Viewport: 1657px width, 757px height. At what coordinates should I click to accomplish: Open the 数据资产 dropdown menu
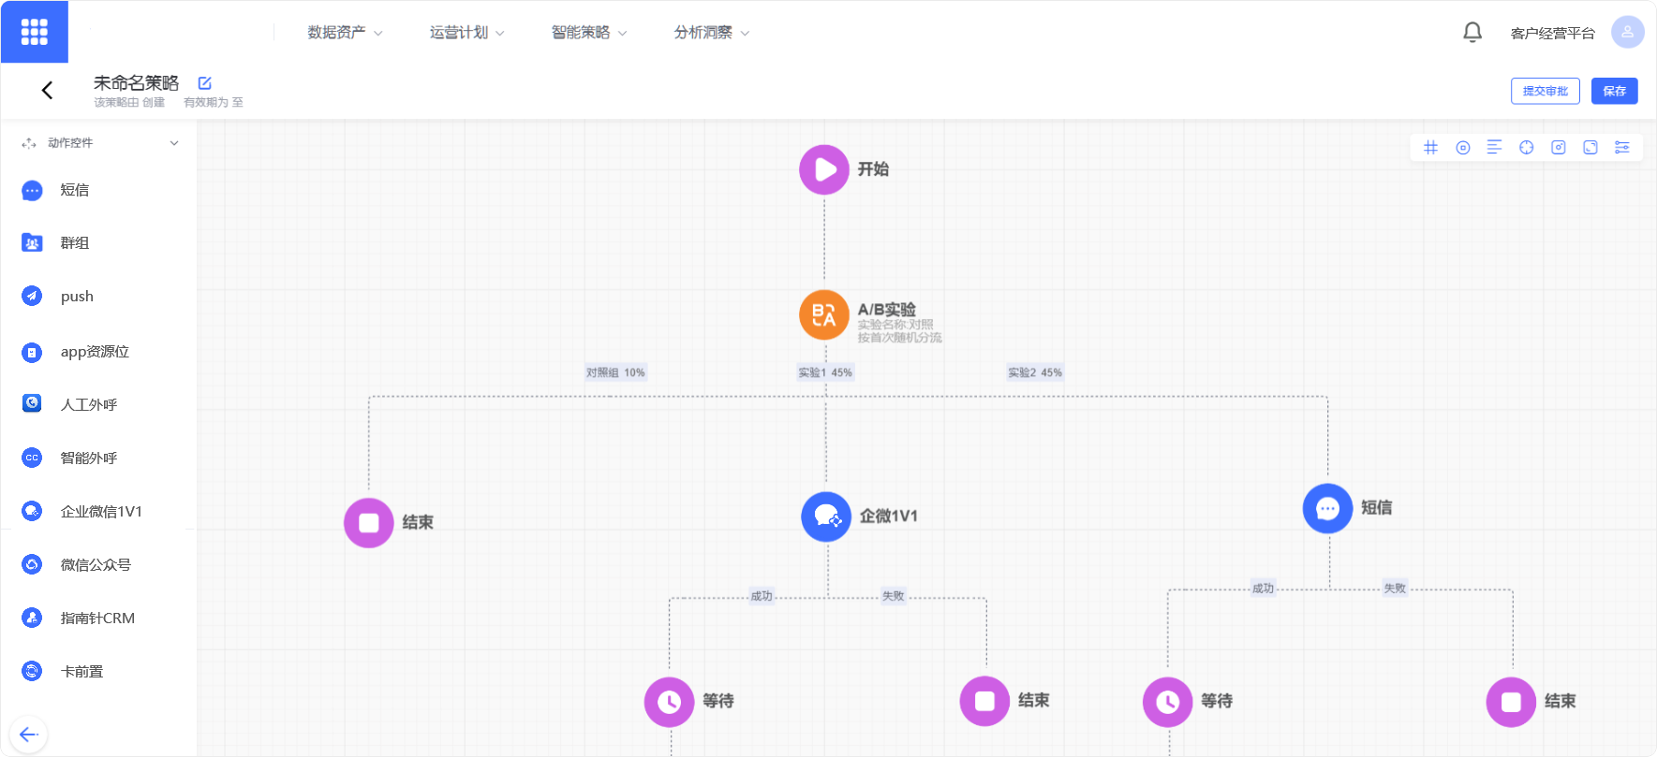tap(345, 33)
